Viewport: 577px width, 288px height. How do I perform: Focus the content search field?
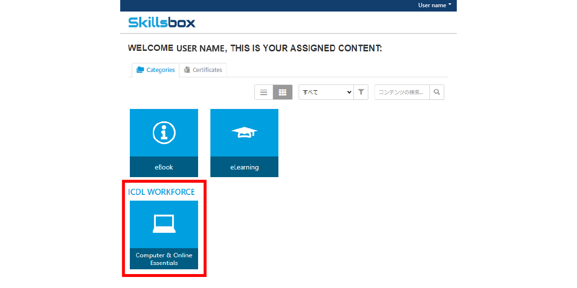[402, 92]
